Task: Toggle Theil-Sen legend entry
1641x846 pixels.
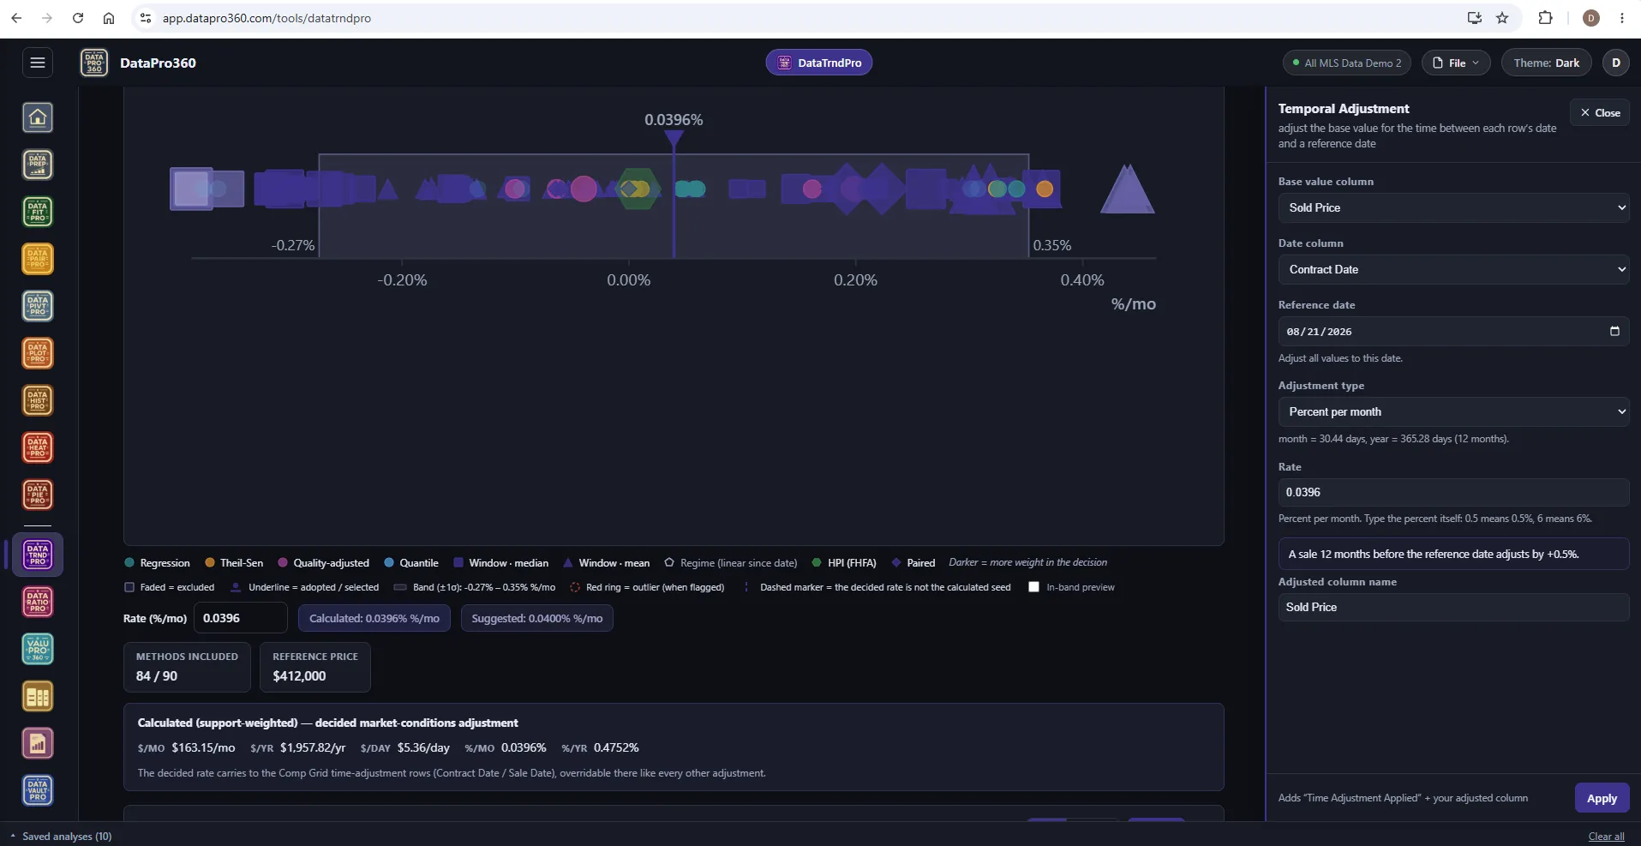Action: pos(234,563)
